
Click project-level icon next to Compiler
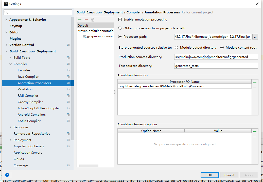click(68, 64)
